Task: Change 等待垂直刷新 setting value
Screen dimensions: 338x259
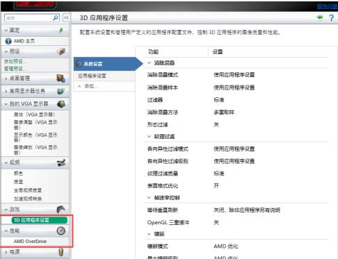Action: [247, 210]
